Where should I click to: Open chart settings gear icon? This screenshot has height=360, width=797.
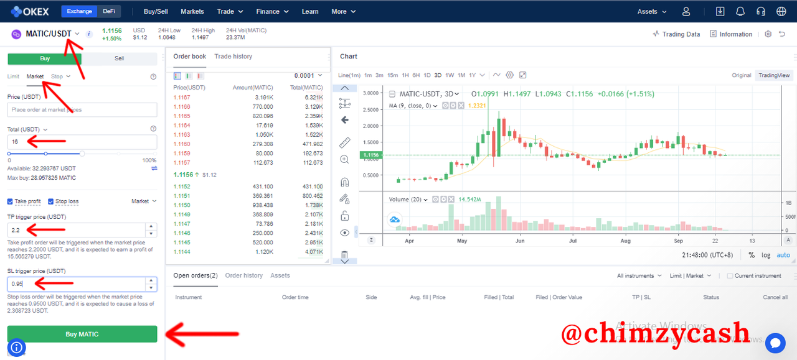coord(509,75)
